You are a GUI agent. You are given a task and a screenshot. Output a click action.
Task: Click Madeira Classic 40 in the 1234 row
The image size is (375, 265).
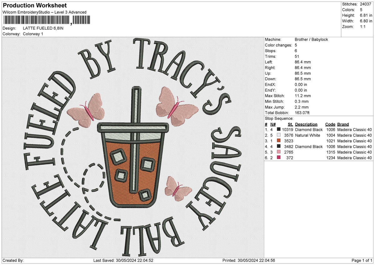tap(355, 158)
